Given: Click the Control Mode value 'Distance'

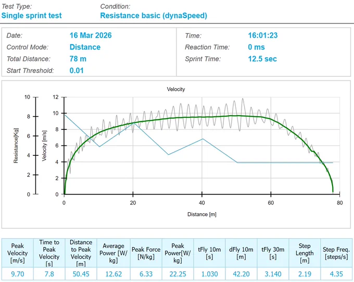Looking at the screenshot, I should click(85, 47).
